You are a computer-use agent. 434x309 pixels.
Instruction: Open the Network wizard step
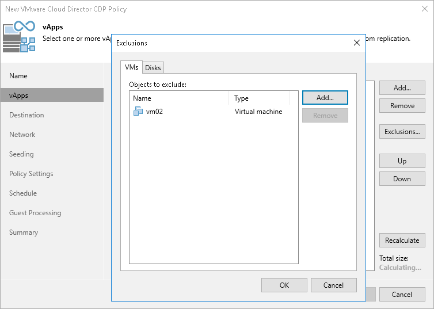tap(22, 135)
